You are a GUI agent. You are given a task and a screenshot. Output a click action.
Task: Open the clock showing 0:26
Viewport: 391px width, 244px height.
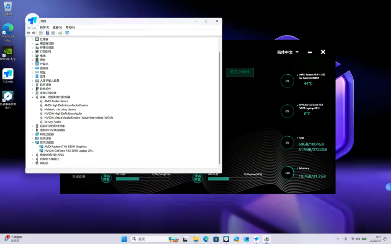(376, 239)
